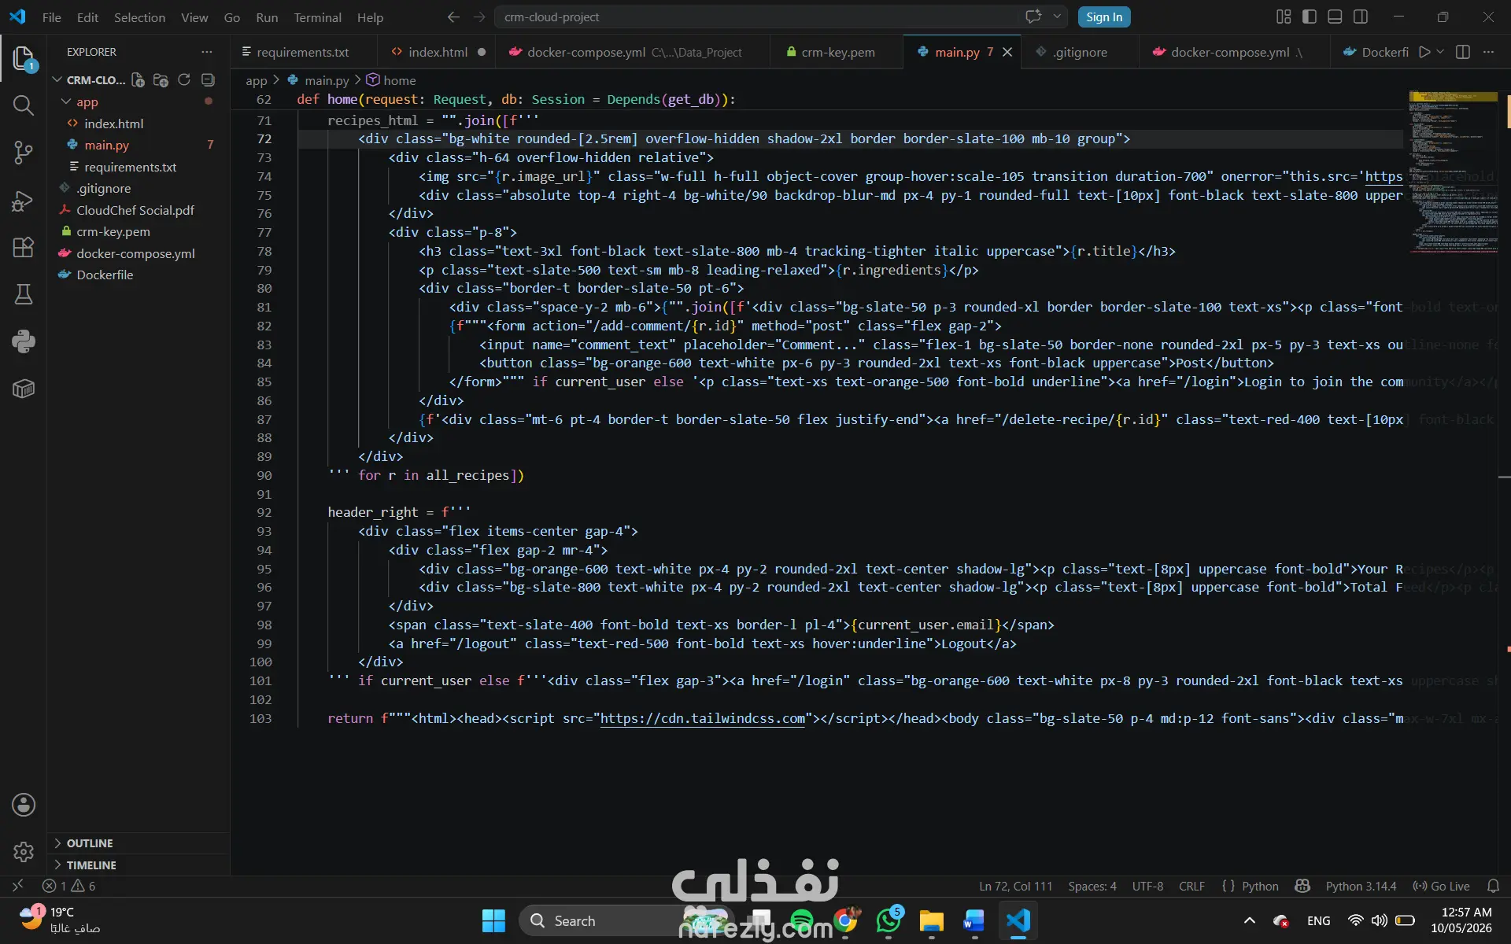Open Explorer views and more actions
The width and height of the screenshot is (1511, 944).
click(206, 52)
